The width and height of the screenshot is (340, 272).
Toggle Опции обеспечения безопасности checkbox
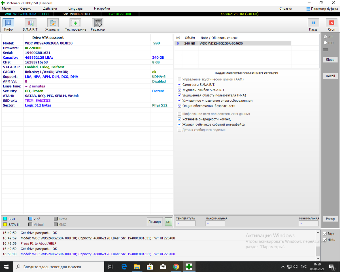coord(179,106)
